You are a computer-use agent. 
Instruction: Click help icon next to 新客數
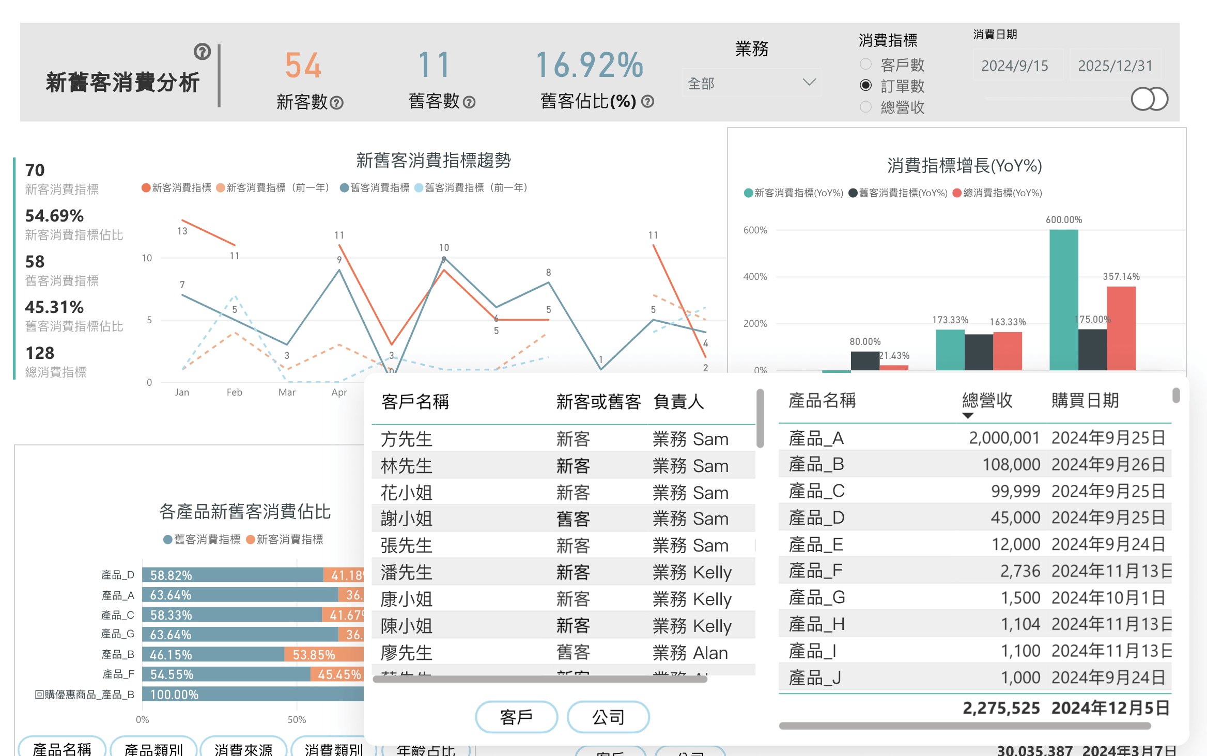click(336, 103)
